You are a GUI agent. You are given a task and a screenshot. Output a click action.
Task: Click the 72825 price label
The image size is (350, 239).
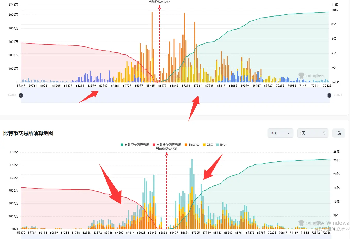point(327,86)
